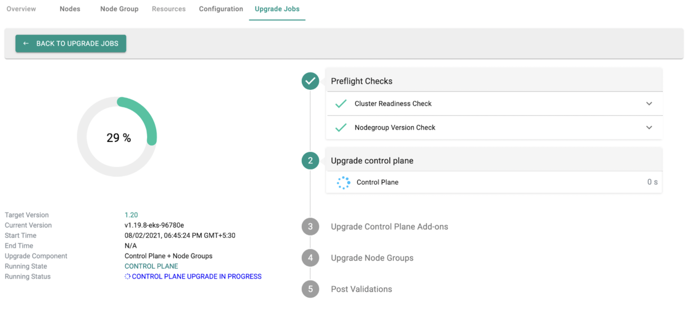Switch to the Nodes tab

[x=70, y=9]
